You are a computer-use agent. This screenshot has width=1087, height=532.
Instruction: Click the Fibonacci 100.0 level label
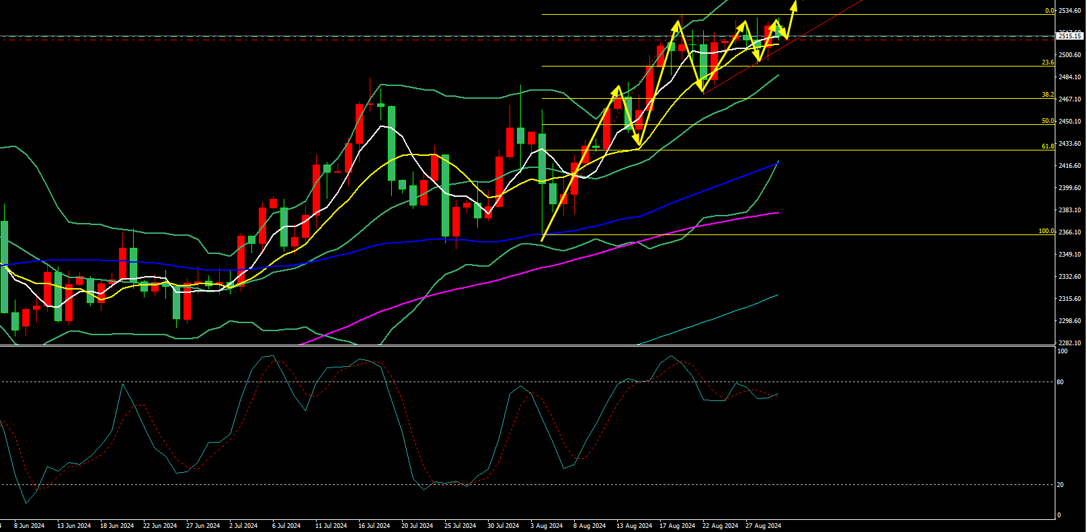click(x=1047, y=231)
